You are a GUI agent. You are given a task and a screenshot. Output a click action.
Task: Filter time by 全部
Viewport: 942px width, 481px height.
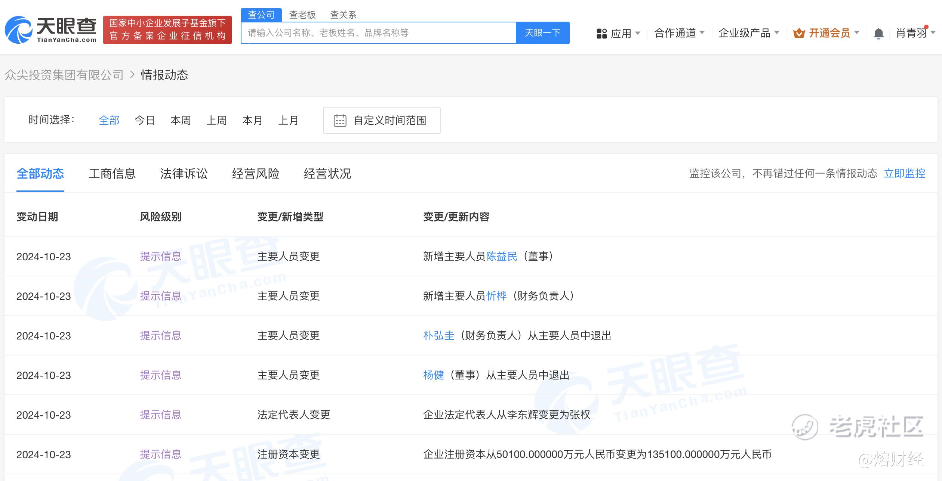tap(109, 120)
